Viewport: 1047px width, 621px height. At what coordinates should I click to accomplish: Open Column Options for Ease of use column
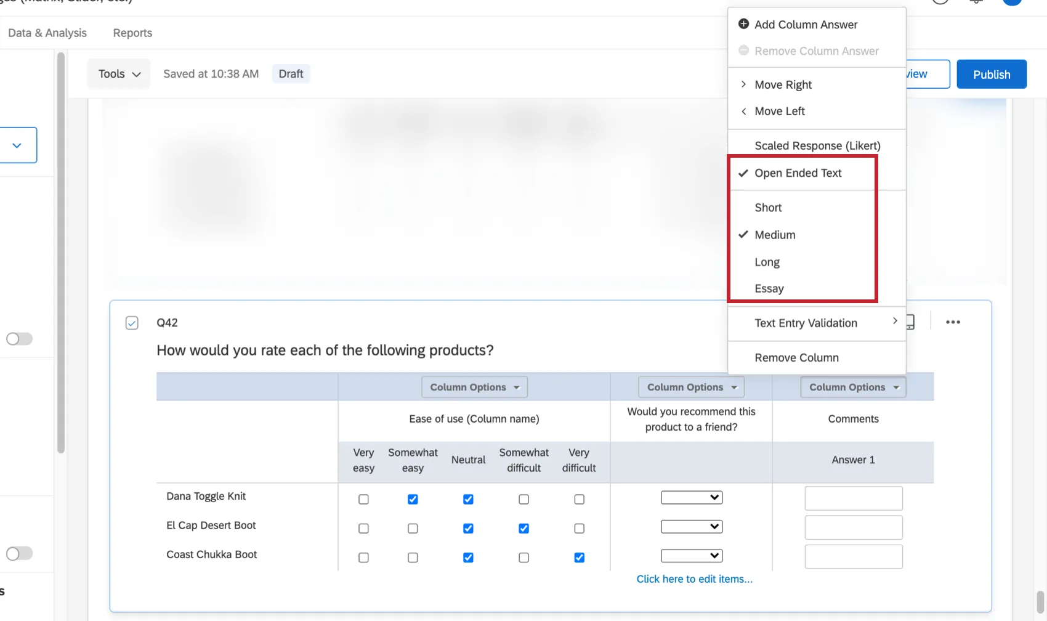(x=474, y=387)
